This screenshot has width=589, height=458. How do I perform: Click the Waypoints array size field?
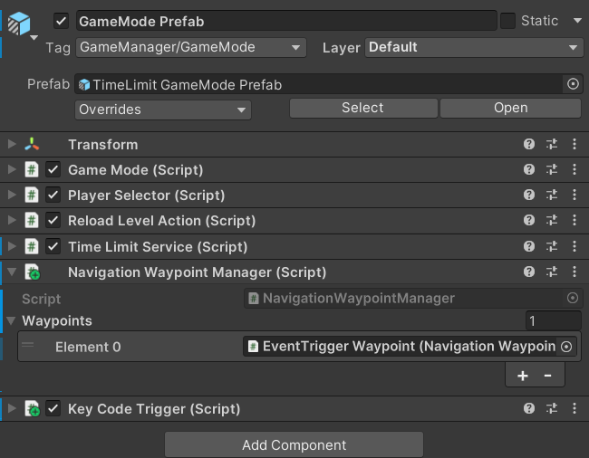pyautogui.click(x=554, y=321)
